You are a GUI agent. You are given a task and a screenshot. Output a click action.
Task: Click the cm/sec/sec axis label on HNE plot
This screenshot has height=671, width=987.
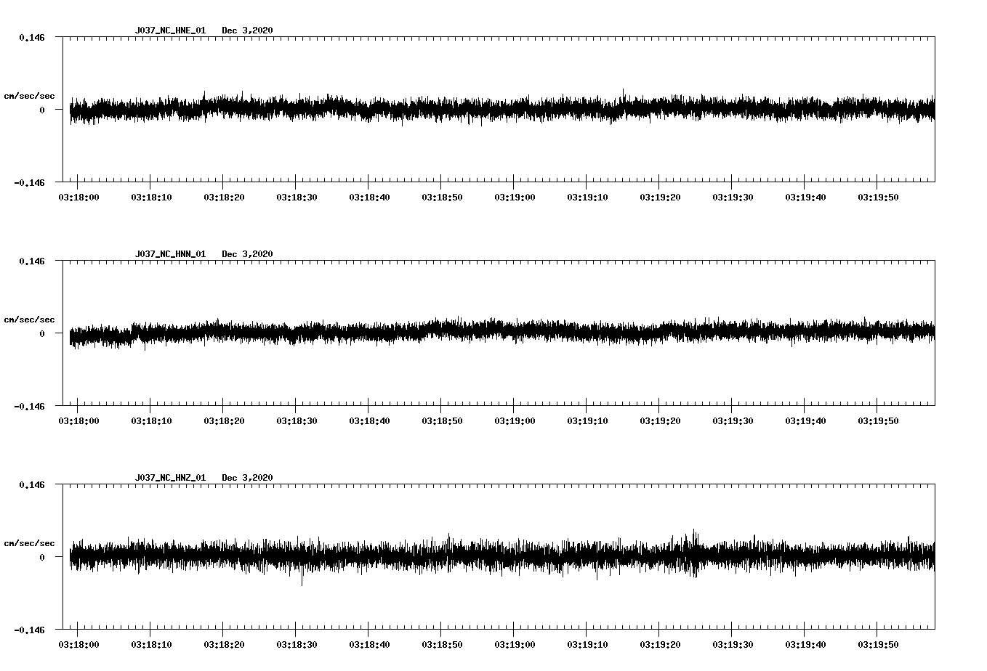(29, 95)
